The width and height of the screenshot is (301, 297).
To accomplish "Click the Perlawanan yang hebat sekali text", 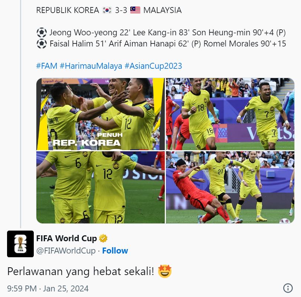I will [81, 271].
